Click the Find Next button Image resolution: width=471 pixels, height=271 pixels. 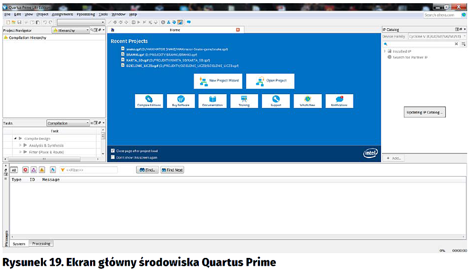click(172, 170)
